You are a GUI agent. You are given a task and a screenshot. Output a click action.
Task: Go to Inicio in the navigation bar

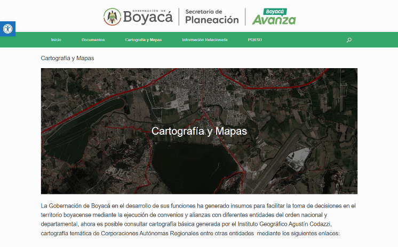tap(56, 40)
